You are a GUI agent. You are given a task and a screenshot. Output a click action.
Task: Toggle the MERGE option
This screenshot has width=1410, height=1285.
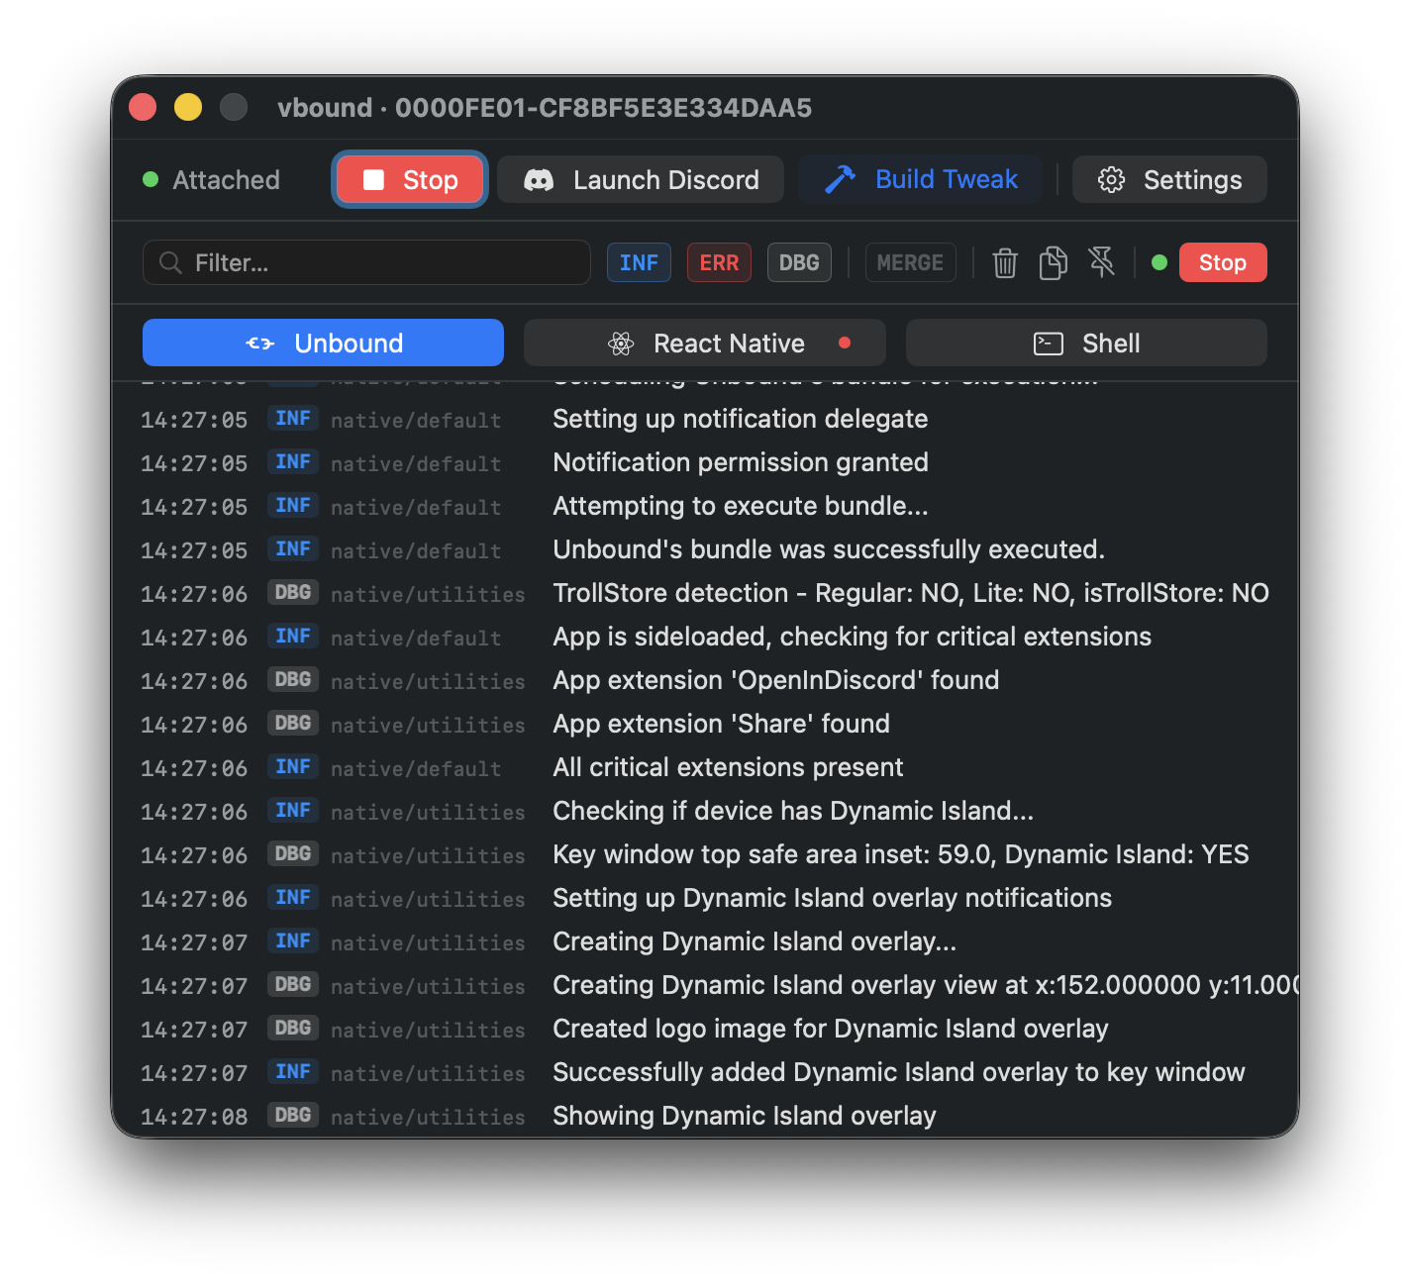pyautogui.click(x=910, y=262)
